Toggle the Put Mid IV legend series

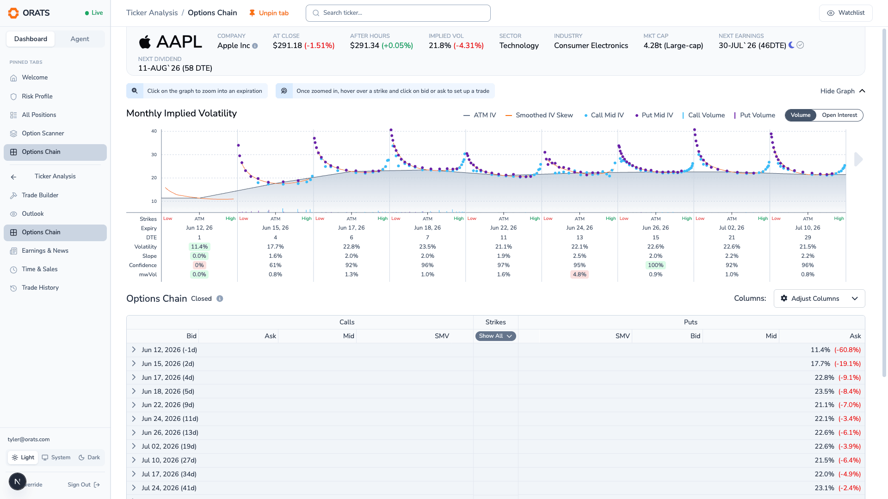coord(654,115)
